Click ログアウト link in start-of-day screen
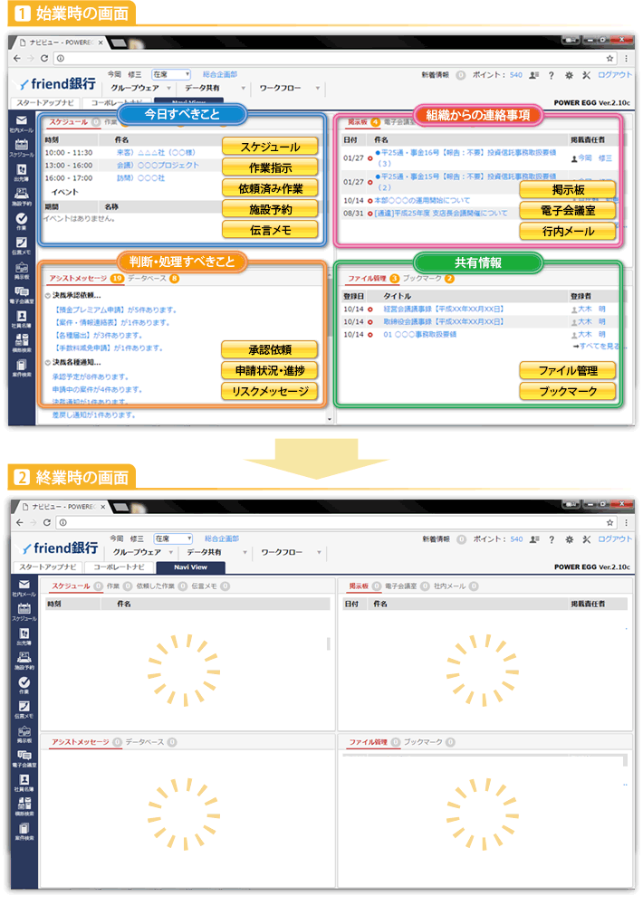The height and width of the screenshot is (905, 643). (616, 75)
